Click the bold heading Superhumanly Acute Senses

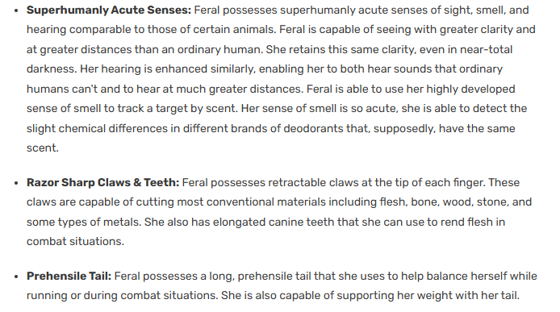point(109,10)
